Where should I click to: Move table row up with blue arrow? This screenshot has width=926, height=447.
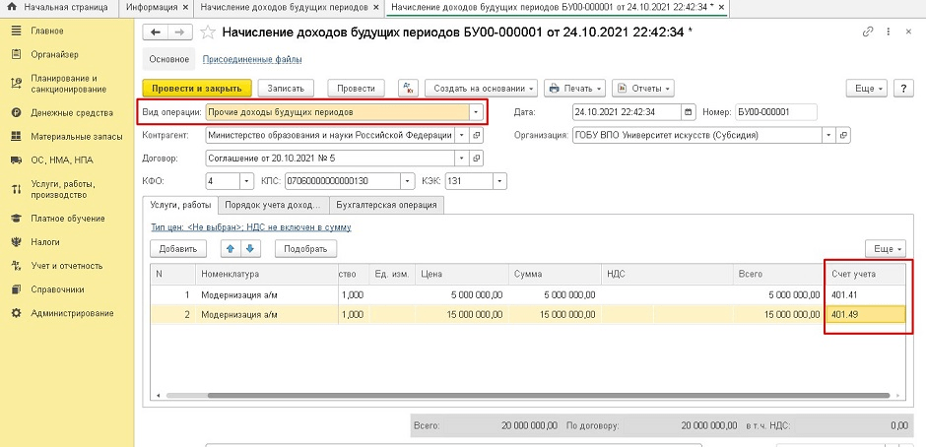click(229, 249)
